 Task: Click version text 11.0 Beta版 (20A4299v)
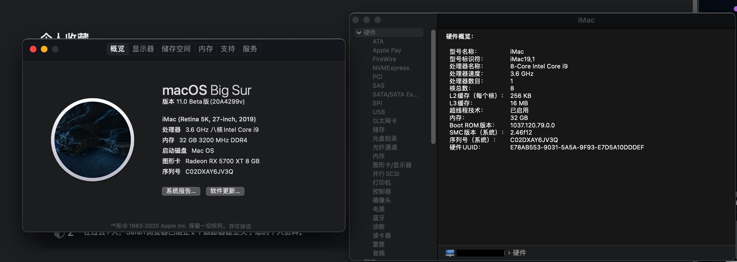click(210, 102)
